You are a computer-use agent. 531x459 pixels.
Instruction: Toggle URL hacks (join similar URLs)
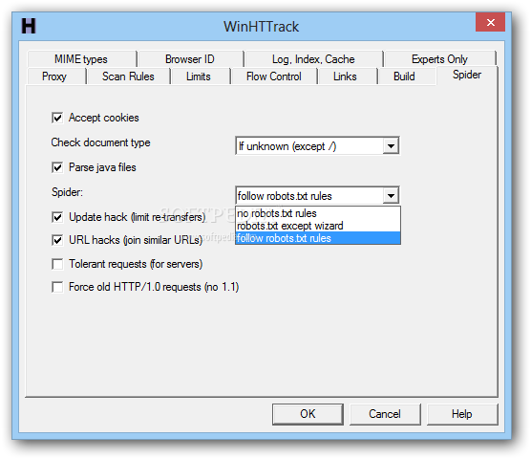(57, 240)
